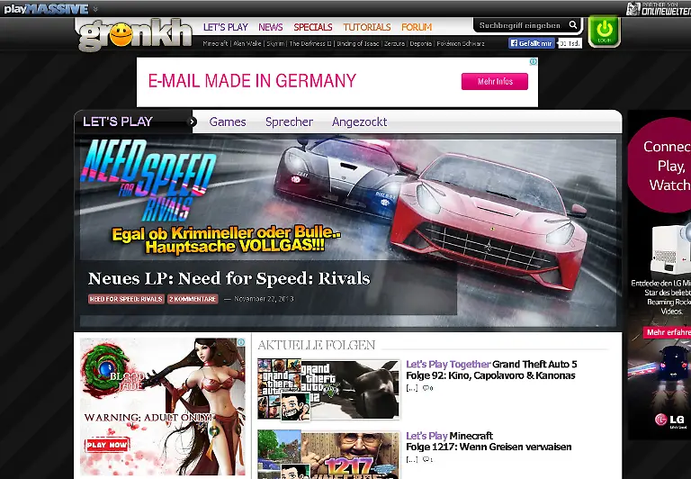Open the TUTORIALS menu item
Image resolution: width=691 pixels, height=479 pixels.
[x=366, y=27]
